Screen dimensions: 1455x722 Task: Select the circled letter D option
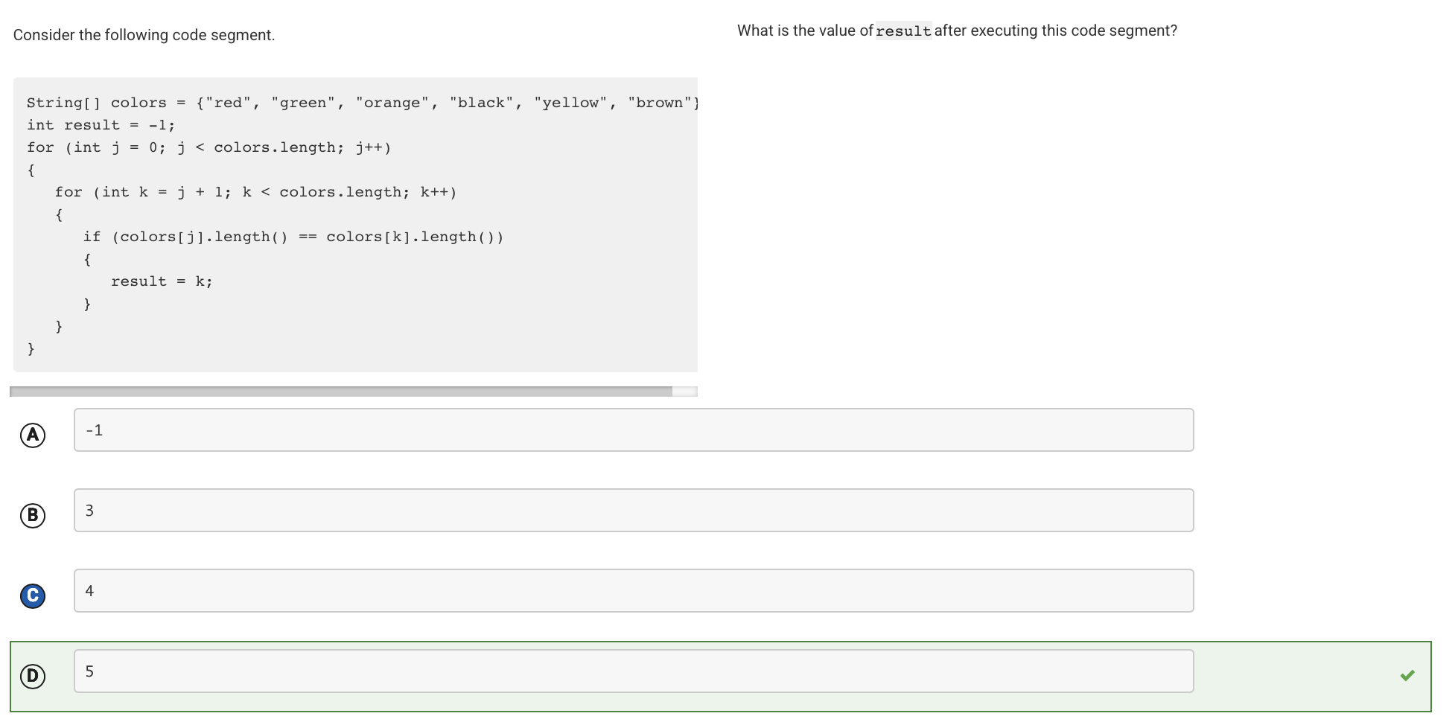(x=32, y=676)
